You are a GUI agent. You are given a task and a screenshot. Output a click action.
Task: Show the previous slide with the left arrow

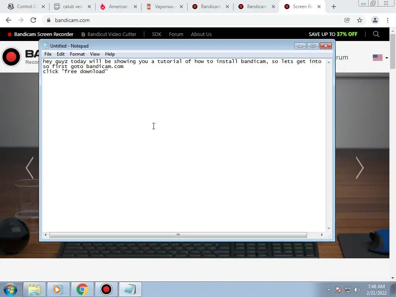pyautogui.click(x=29, y=168)
